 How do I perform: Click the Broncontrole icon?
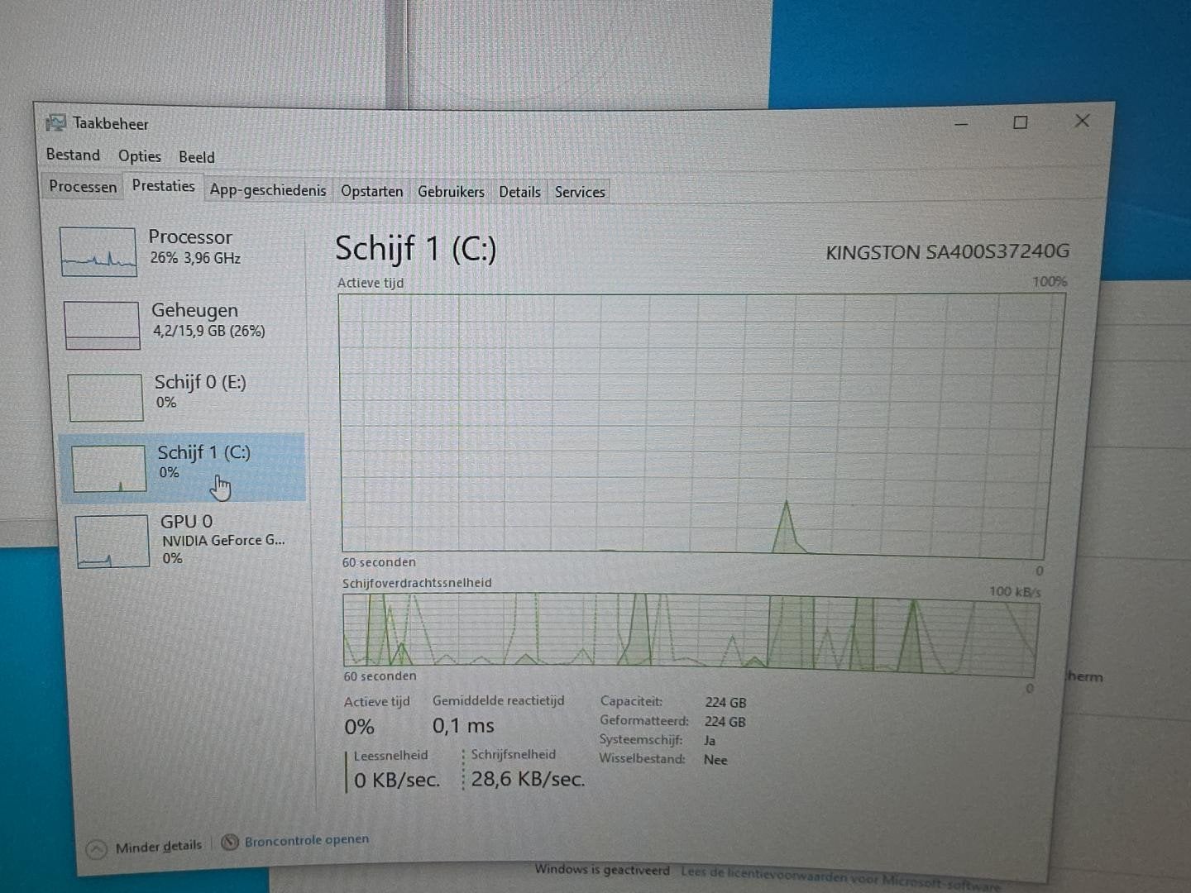pos(230,843)
